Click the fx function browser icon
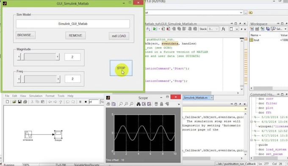Viewport: 288px width, 166px height. (223, 29)
